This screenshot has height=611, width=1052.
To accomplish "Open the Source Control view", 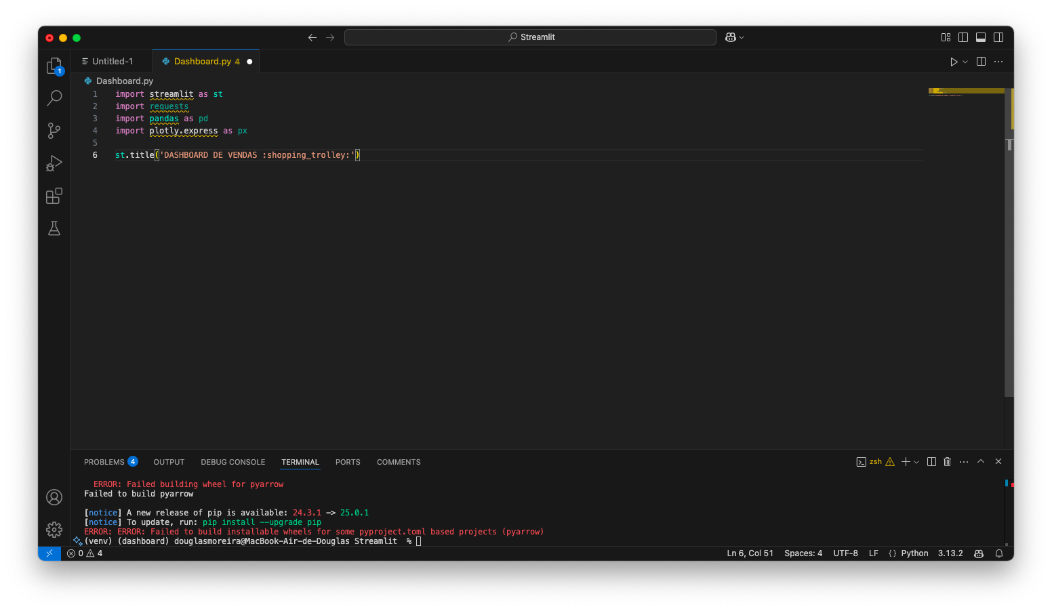I will (x=54, y=131).
